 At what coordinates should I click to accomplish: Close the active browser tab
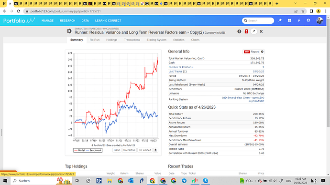10,3
